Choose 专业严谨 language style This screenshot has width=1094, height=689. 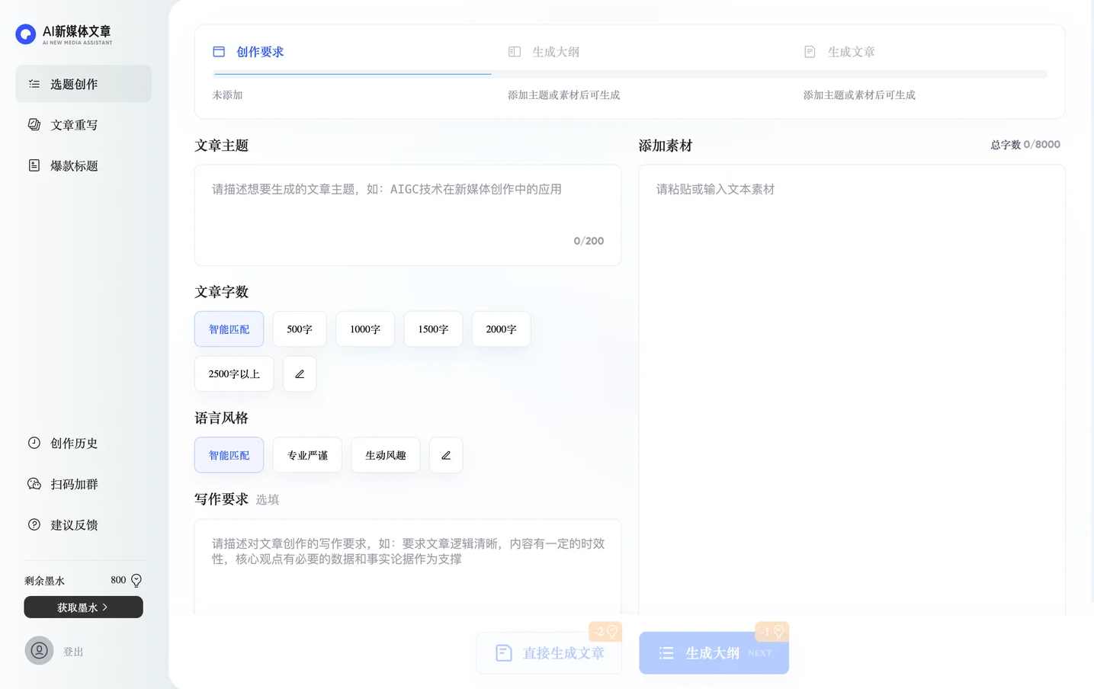click(307, 455)
